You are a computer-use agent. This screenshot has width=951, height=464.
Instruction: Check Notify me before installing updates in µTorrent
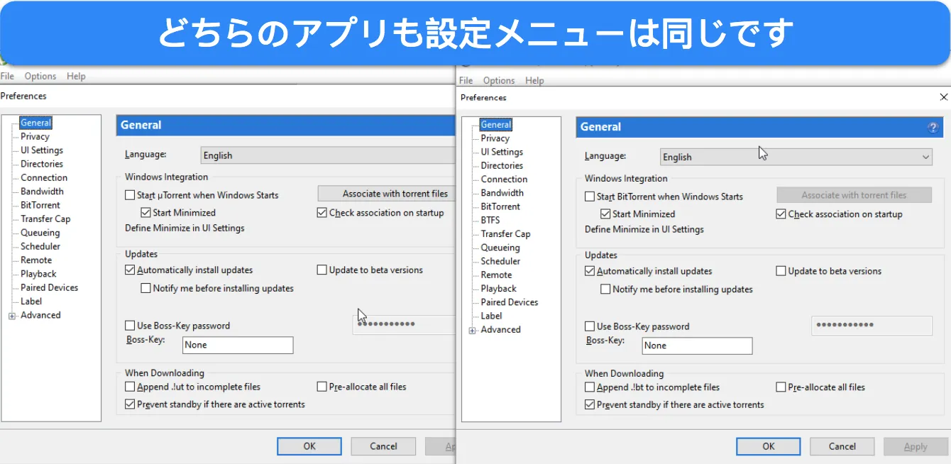click(146, 288)
